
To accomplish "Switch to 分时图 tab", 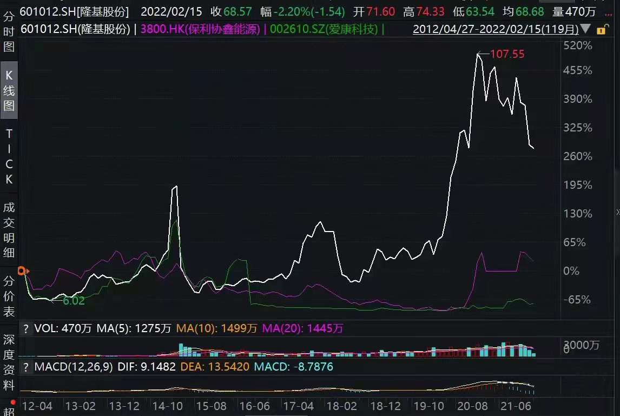I will [x=9, y=32].
